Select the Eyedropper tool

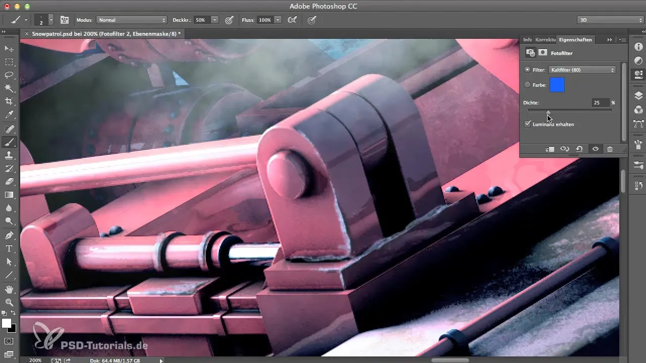(9, 115)
